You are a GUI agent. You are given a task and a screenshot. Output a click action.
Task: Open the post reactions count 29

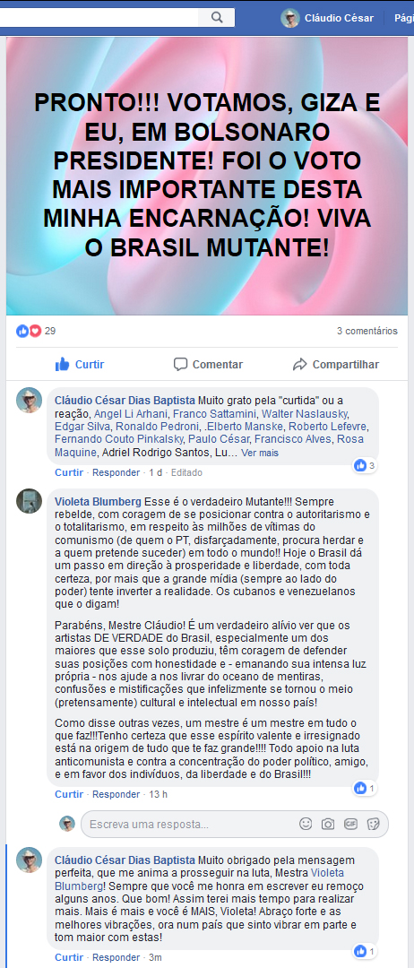click(37, 331)
